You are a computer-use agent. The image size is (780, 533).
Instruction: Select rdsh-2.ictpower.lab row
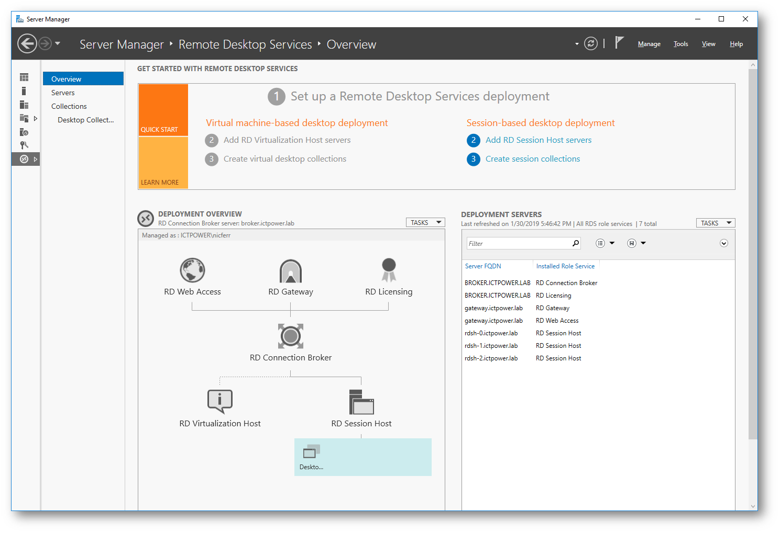coord(598,358)
